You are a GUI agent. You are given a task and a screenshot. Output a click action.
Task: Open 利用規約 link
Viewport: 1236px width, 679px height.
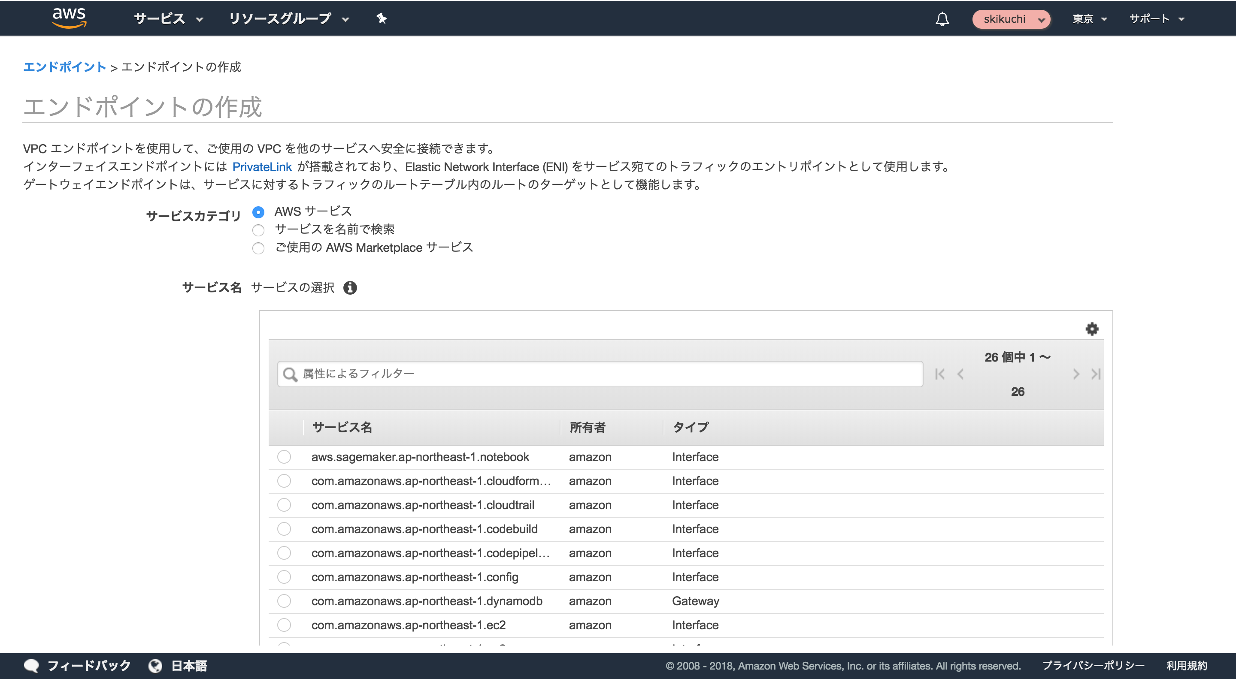(x=1187, y=666)
